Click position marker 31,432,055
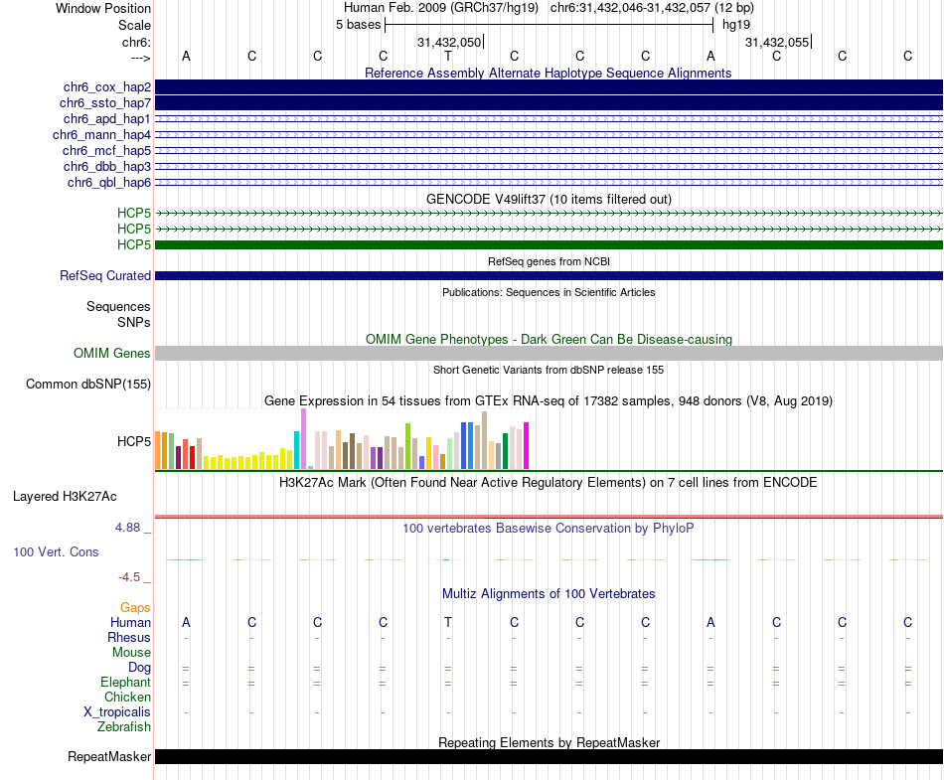The height and width of the screenshot is (780, 944). pyautogui.click(x=777, y=42)
